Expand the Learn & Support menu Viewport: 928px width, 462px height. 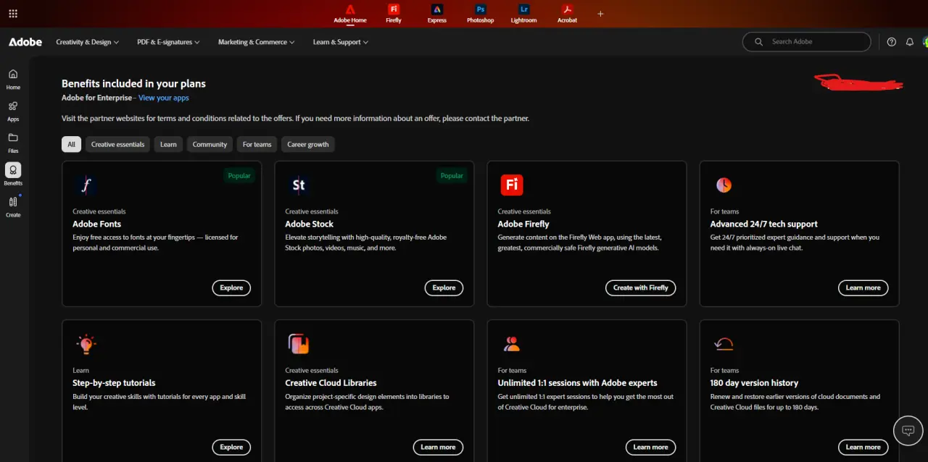pos(341,42)
